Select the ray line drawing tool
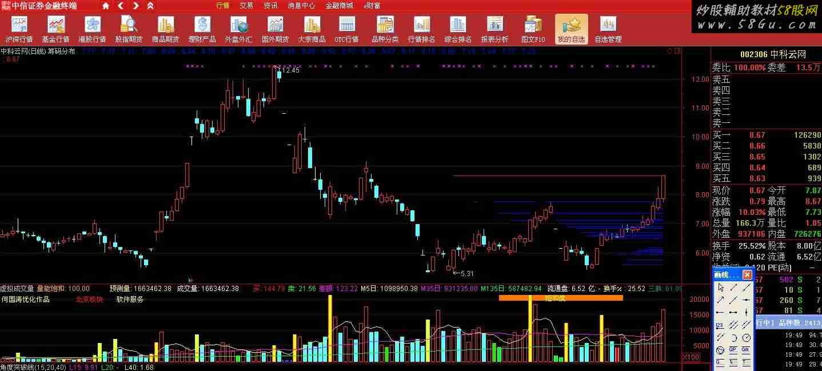 coord(734,300)
